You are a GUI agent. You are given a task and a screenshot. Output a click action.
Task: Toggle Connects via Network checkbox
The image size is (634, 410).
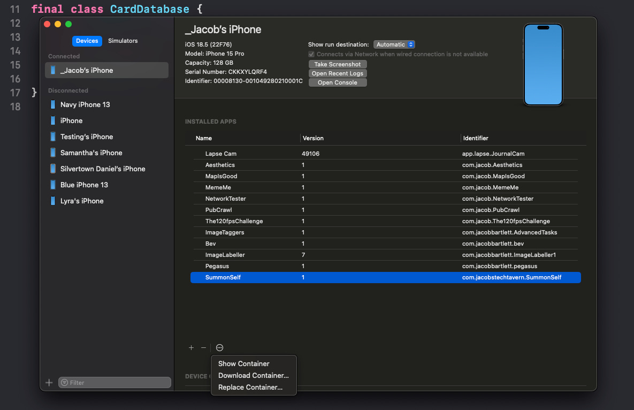point(311,54)
